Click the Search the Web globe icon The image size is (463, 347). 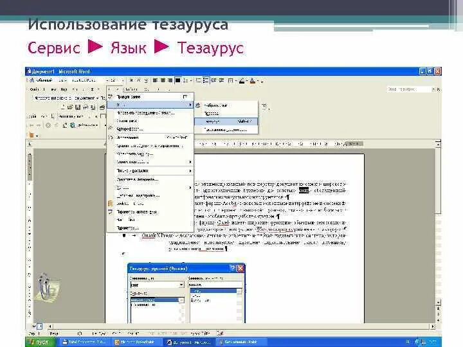[72, 125]
